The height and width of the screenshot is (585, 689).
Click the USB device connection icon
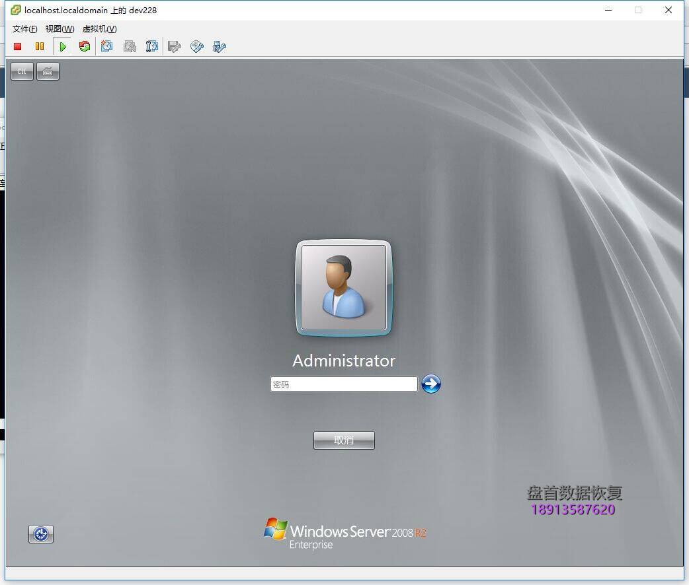[220, 46]
